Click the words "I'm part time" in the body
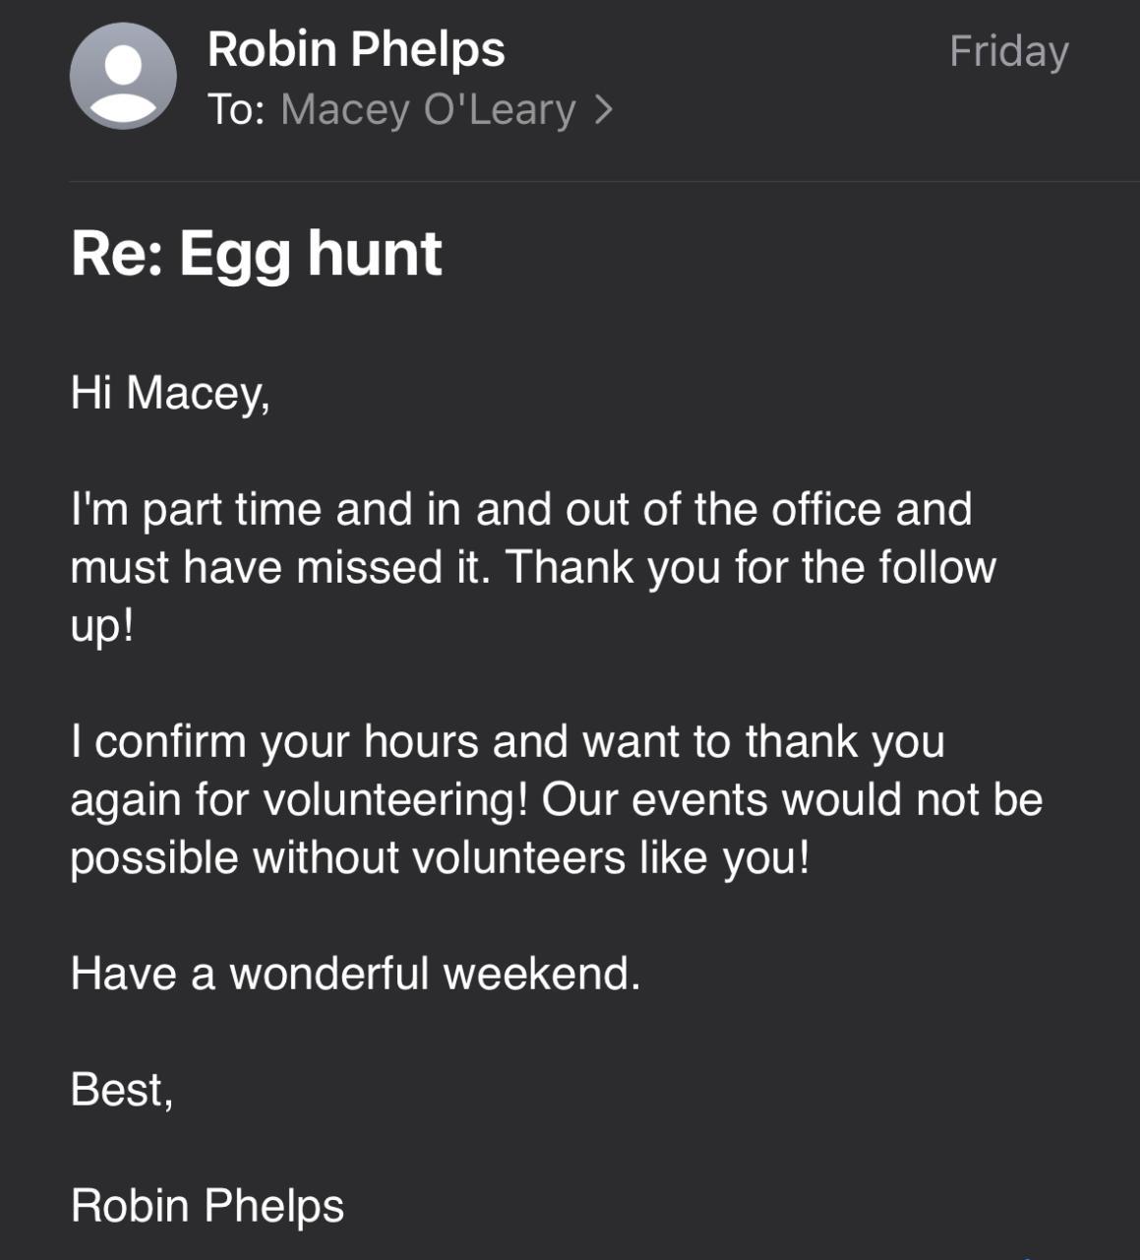Image resolution: width=1140 pixels, height=1260 pixels. (x=197, y=510)
